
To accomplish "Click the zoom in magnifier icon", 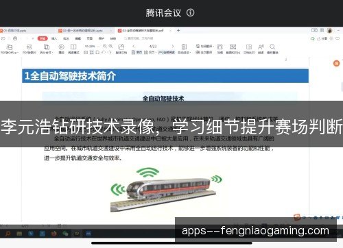I will pyautogui.click(x=110, y=46).
